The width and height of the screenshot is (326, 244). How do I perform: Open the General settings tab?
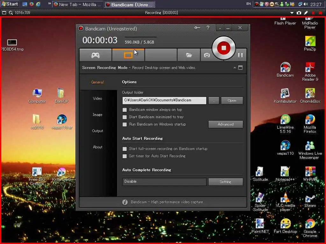coord(97,82)
